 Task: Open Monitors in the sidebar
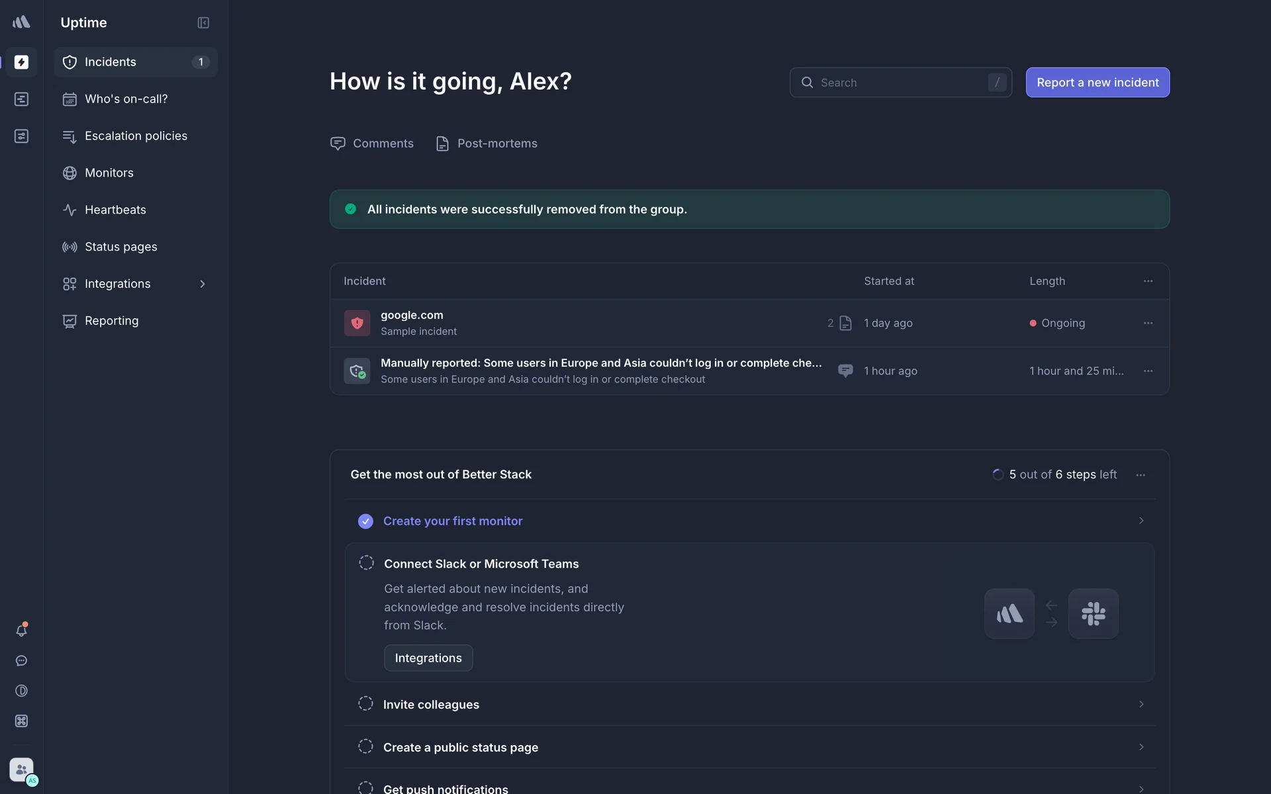pyautogui.click(x=109, y=173)
